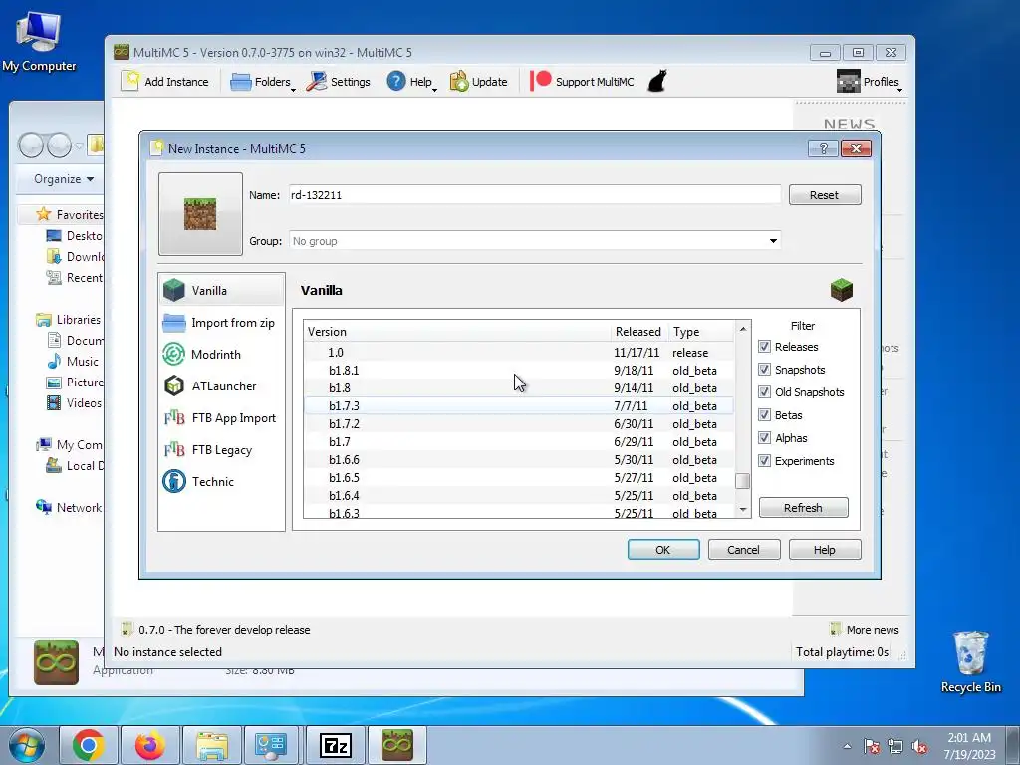Launch Chrome from the taskbar
Screen dimensions: 1020x765
pyautogui.click(x=89, y=745)
